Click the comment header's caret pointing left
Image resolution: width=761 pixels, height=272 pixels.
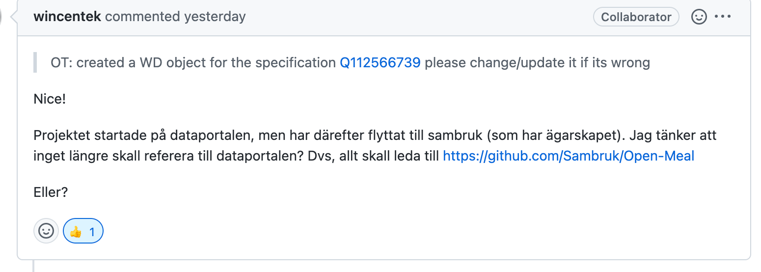[x=14, y=17]
